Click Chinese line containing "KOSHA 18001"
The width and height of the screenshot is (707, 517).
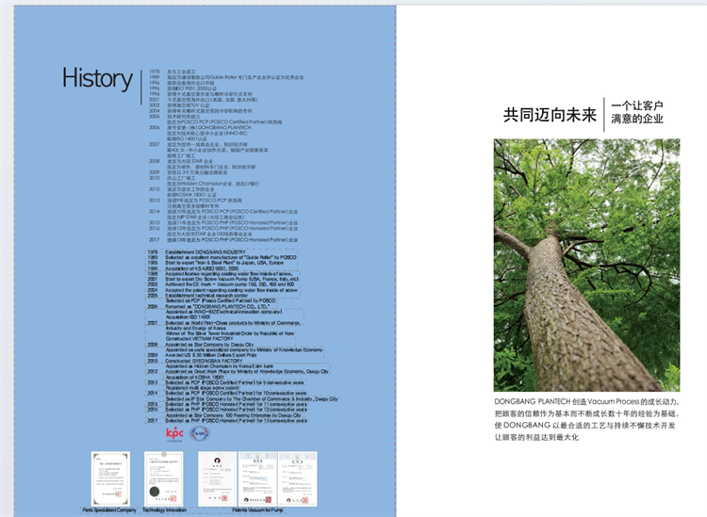point(192,195)
